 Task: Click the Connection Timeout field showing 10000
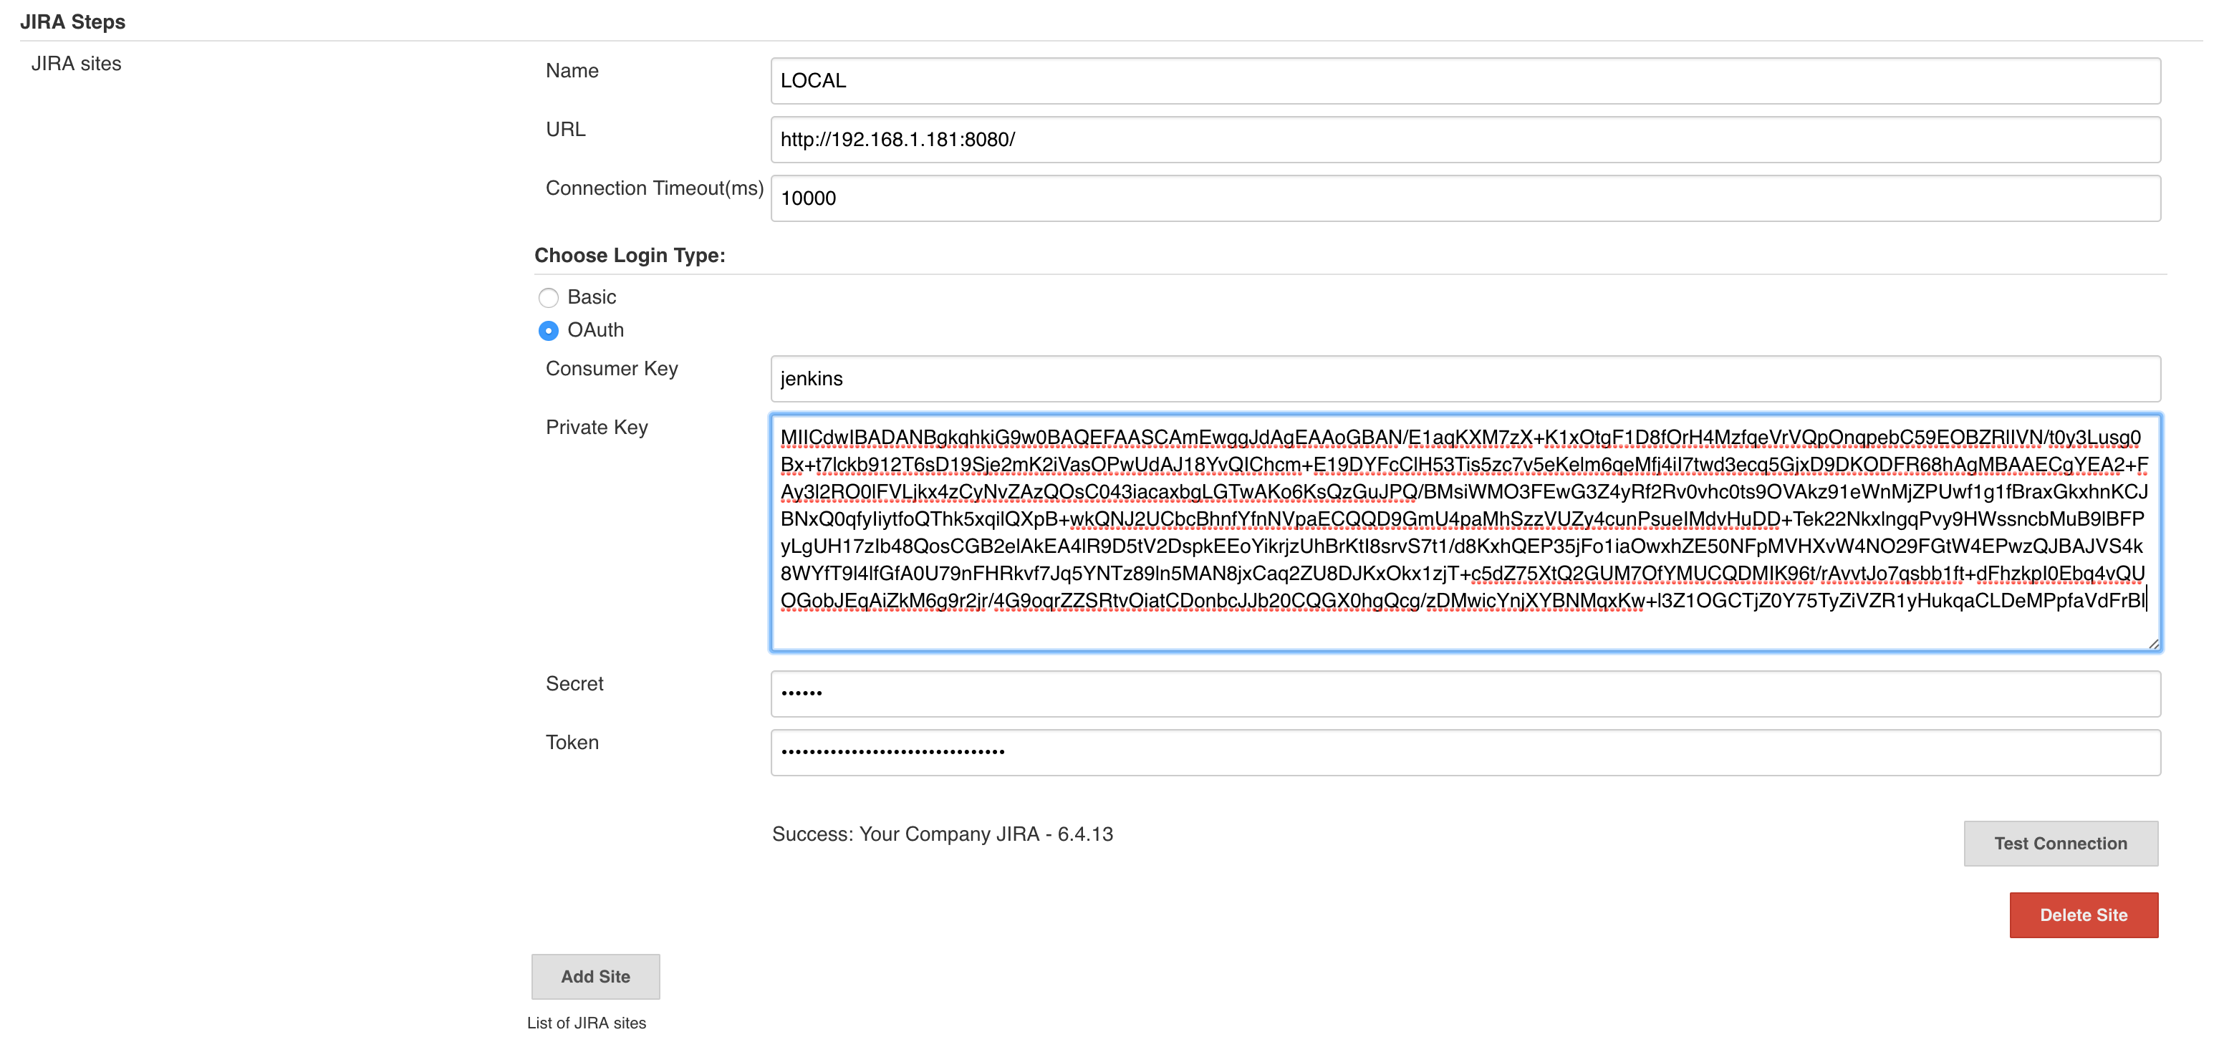(1464, 198)
